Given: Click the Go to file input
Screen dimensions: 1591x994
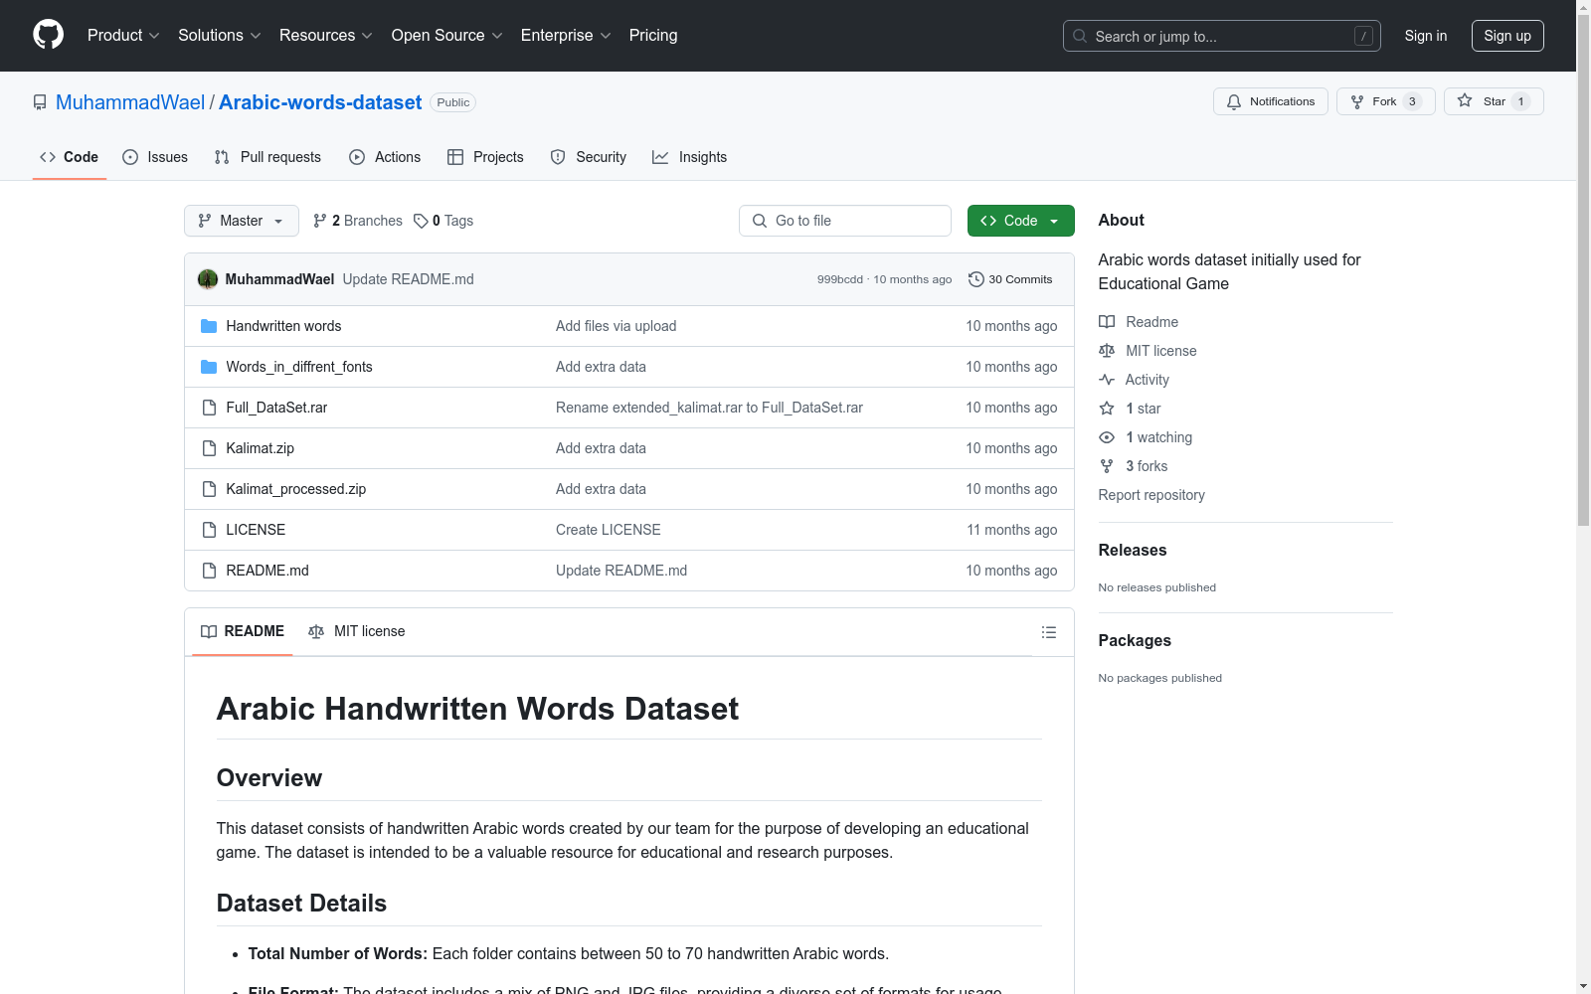Looking at the screenshot, I should click(x=845, y=221).
